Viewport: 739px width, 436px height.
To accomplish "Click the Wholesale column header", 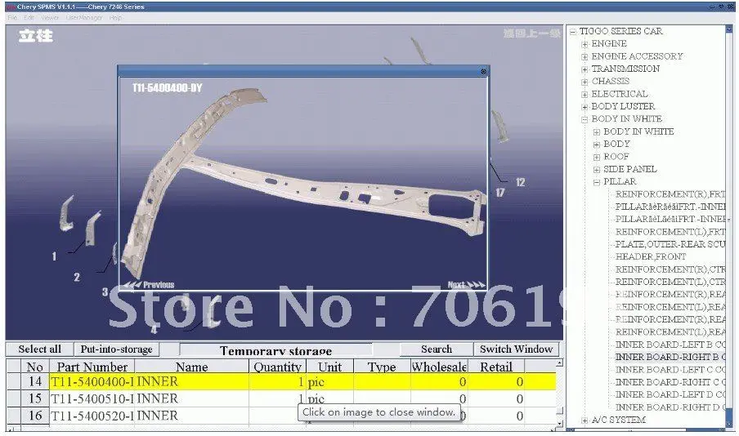I will [439, 367].
